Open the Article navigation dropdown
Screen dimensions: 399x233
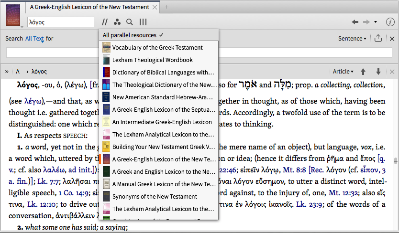343,72
